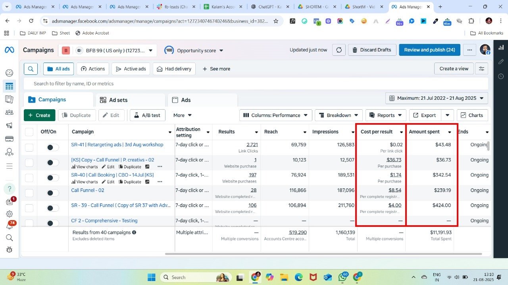Open the search filter magnifier icon
508x285 pixels.
pyautogui.click(x=31, y=69)
